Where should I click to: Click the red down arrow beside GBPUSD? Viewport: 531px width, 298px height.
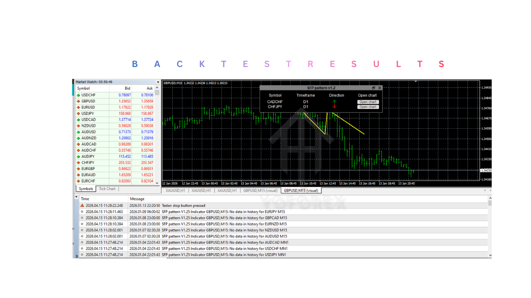click(78, 101)
